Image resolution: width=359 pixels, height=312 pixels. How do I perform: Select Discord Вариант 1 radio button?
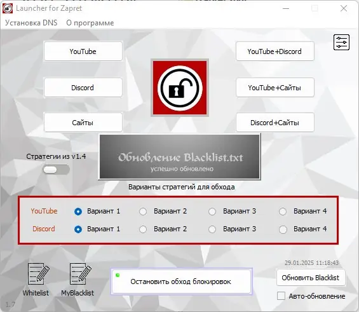(78, 229)
